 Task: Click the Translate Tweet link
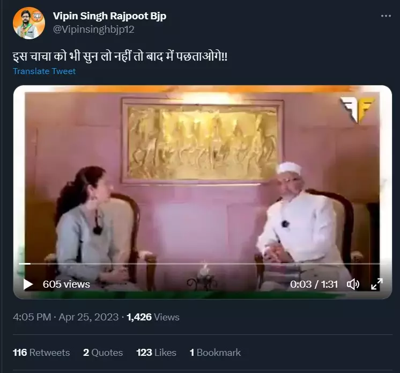pos(45,71)
